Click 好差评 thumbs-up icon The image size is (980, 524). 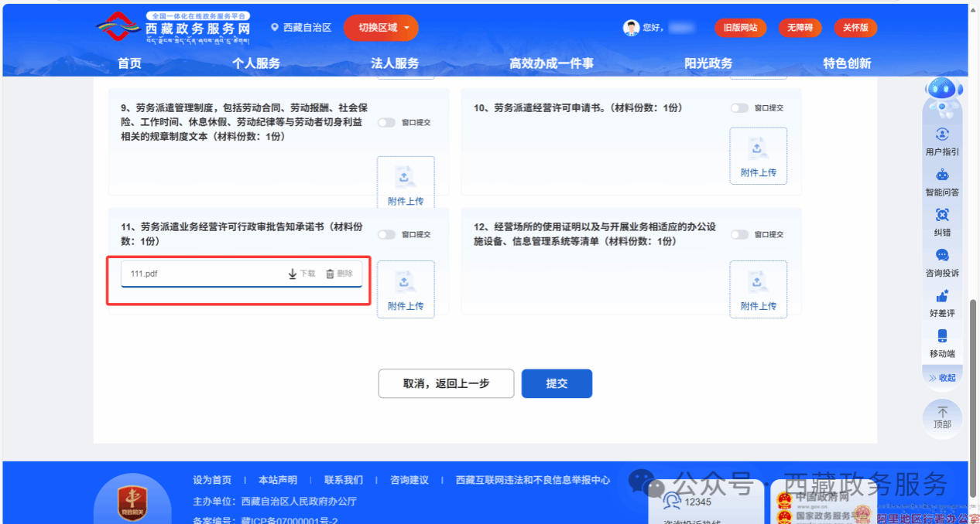pyautogui.click(x=942, y=296)
